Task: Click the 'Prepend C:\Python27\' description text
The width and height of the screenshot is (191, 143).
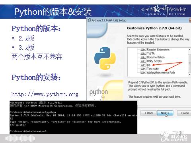Action: pyautogui.click(x=158, y=86)
